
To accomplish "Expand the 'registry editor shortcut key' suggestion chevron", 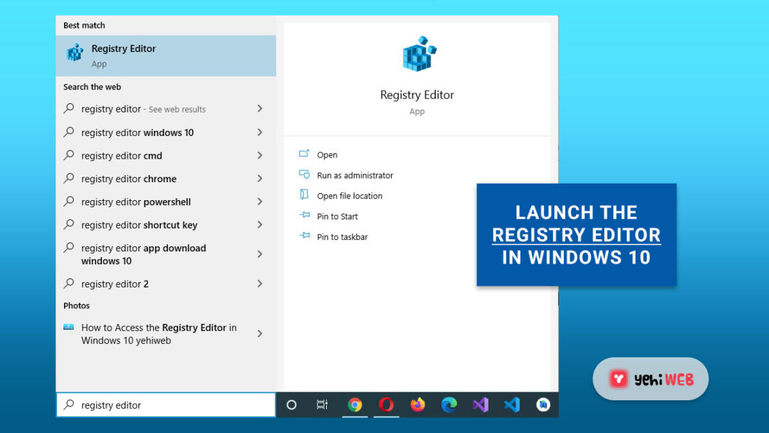I will (260, 224).
